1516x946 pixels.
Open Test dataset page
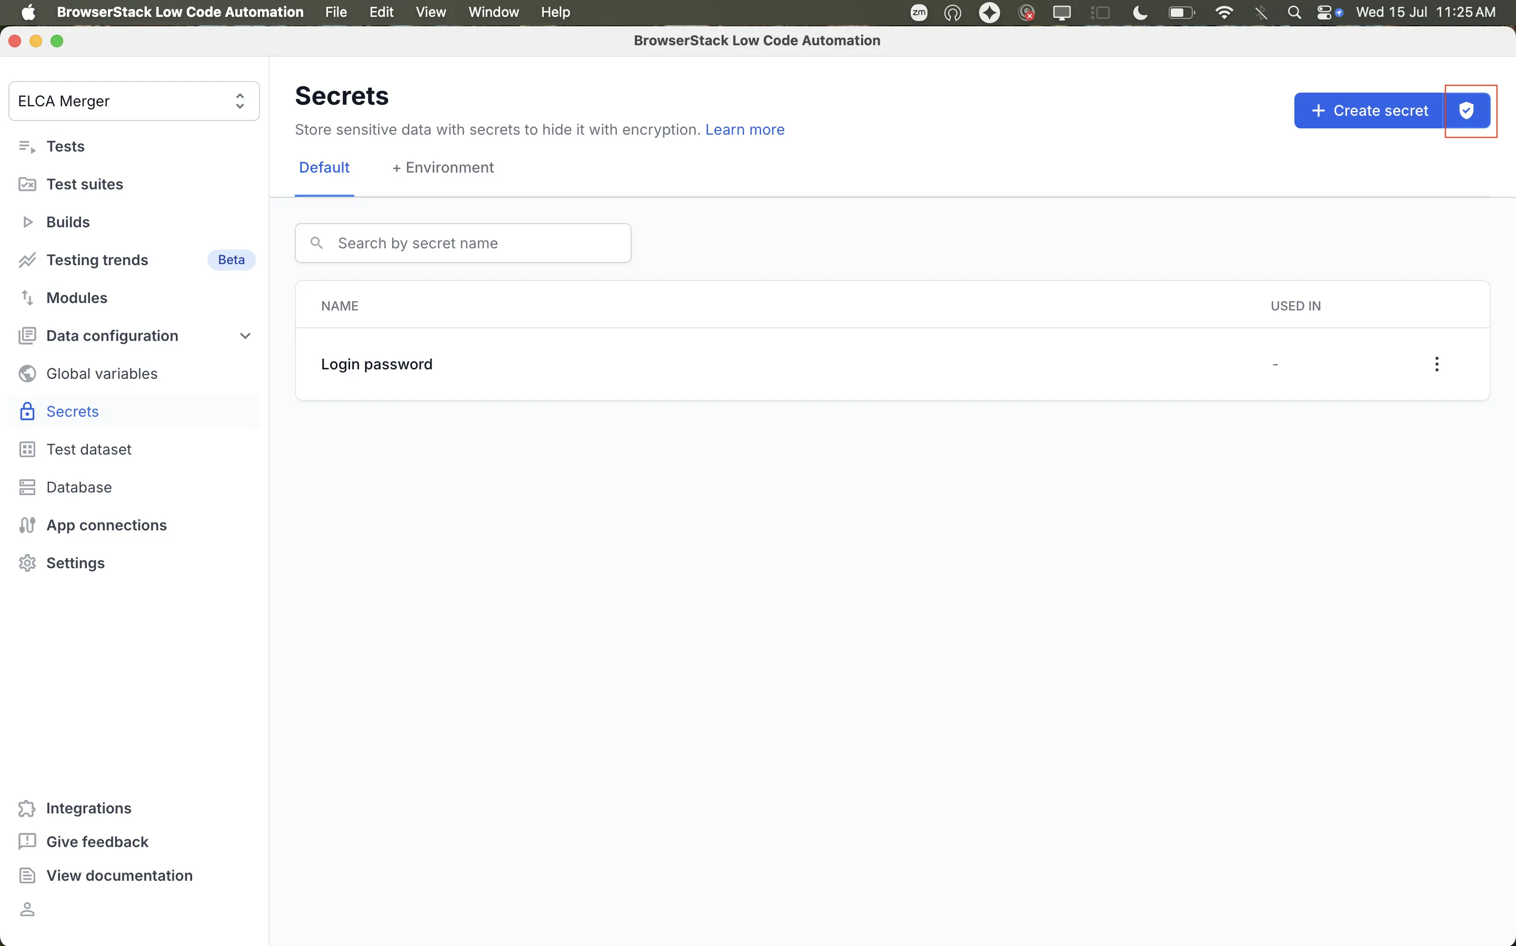89,449
